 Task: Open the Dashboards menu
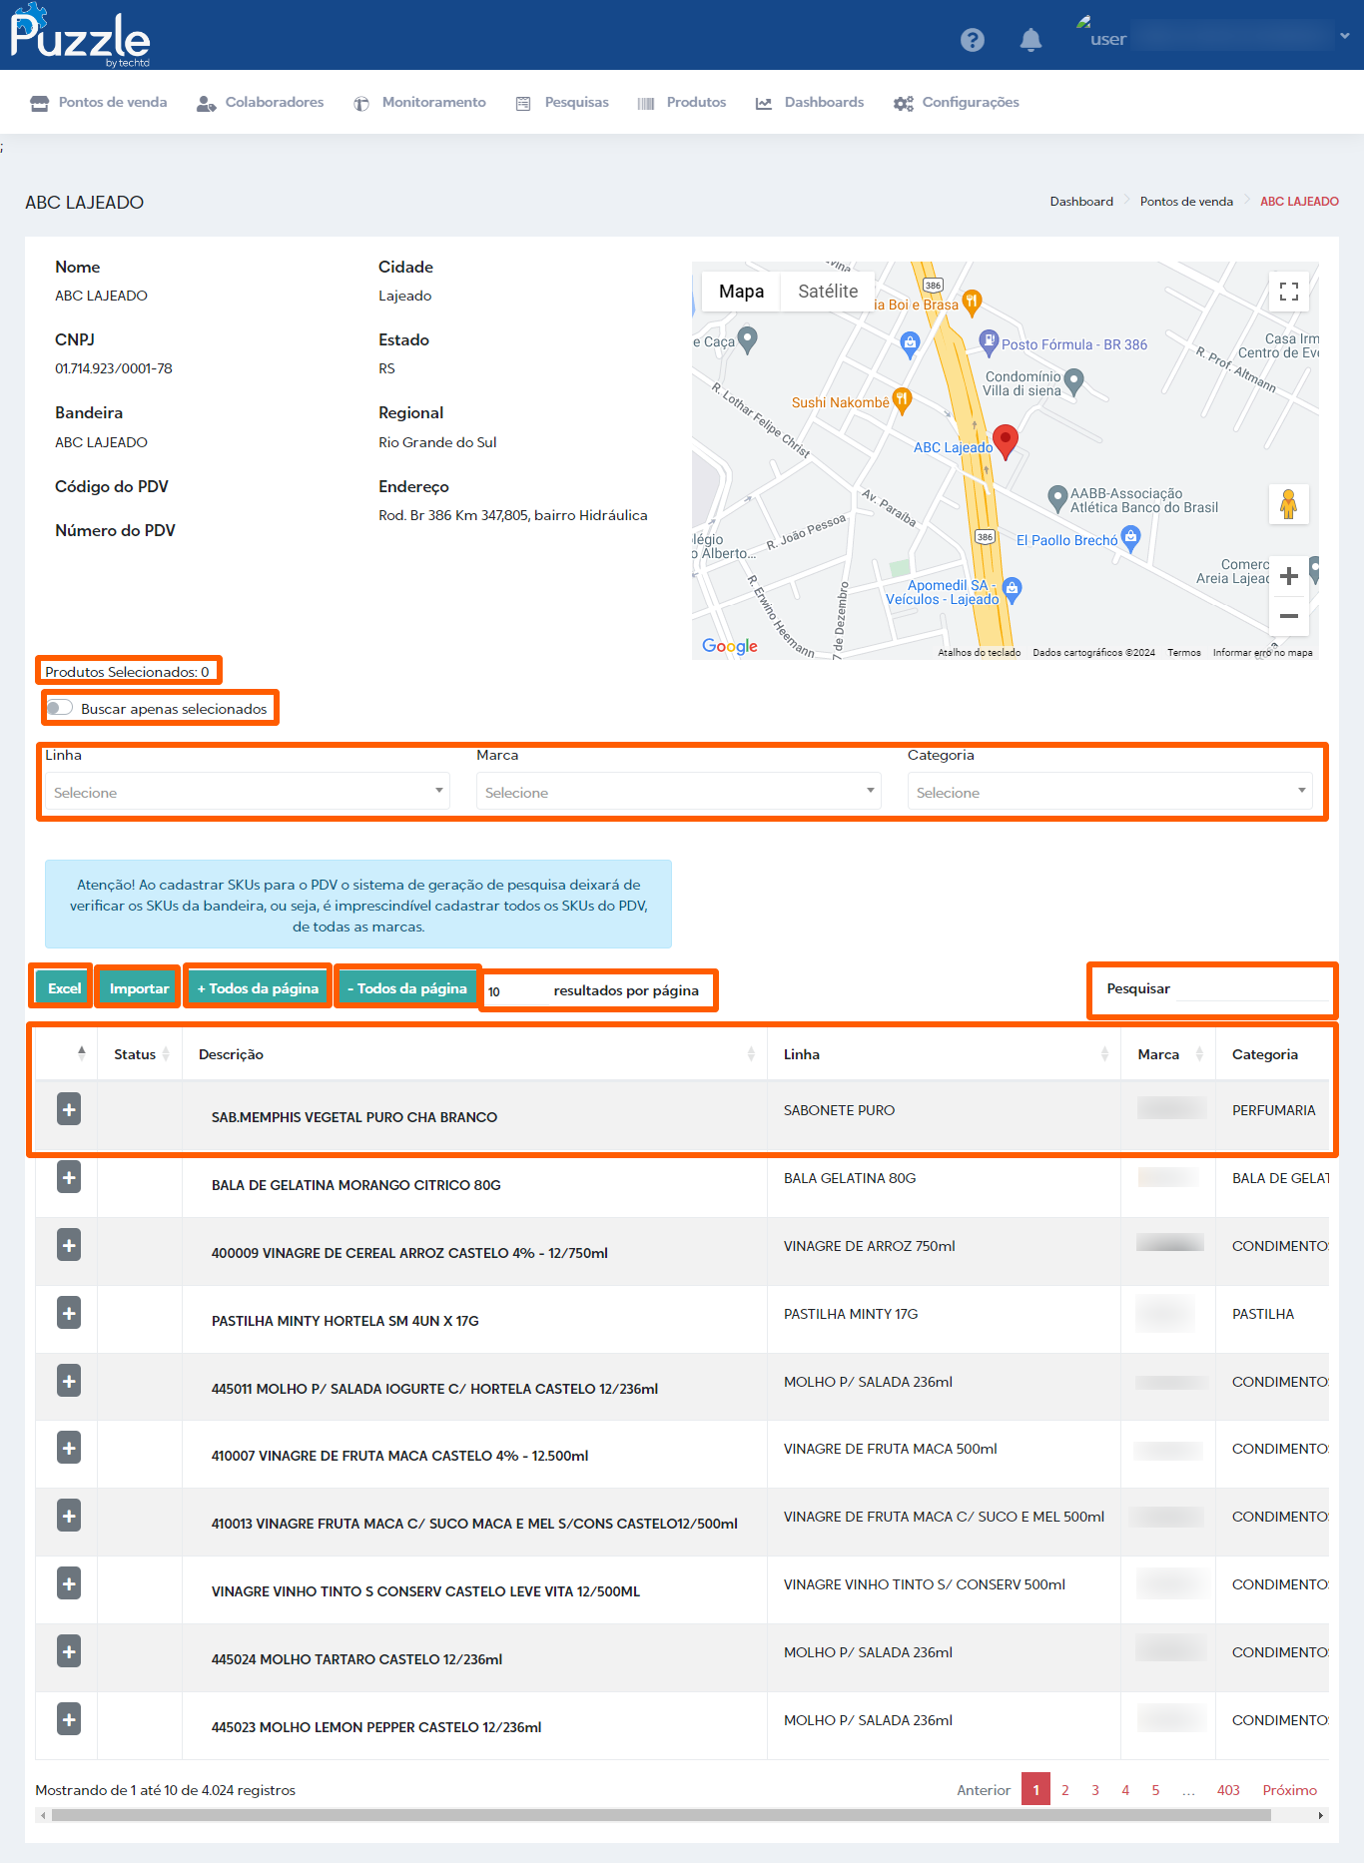pyautogui.click(x=810, y=102)
